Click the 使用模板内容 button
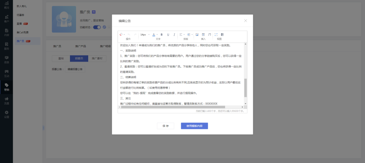The image size is (365, 163). (194, 126)
